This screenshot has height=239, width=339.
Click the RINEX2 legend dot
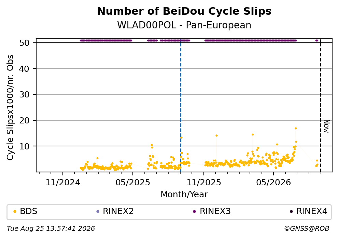[98, 212]
